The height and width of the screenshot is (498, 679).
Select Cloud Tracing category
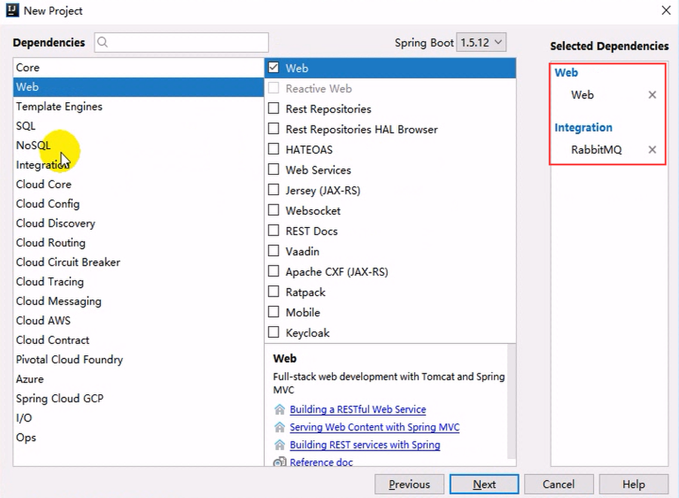pos(138,282)
